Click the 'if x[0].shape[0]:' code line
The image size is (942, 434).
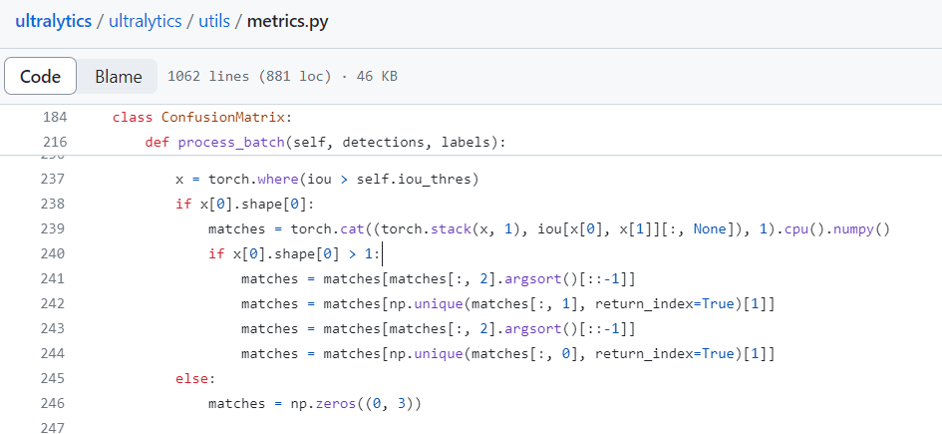244,204
